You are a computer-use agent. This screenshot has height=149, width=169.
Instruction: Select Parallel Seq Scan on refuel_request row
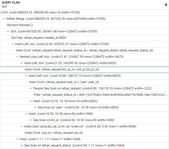click(92, 88)
